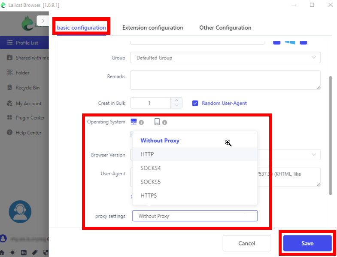
Task: Click the Creat in Bulk number field
Action: (150, 103)
